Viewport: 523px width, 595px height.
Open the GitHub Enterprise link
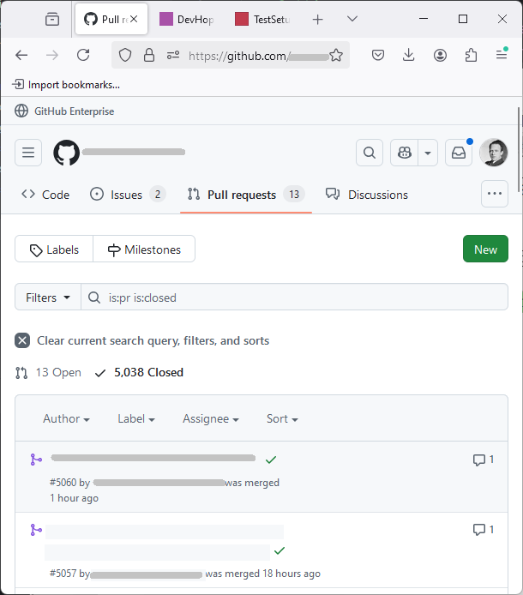[x=64, y=111]
